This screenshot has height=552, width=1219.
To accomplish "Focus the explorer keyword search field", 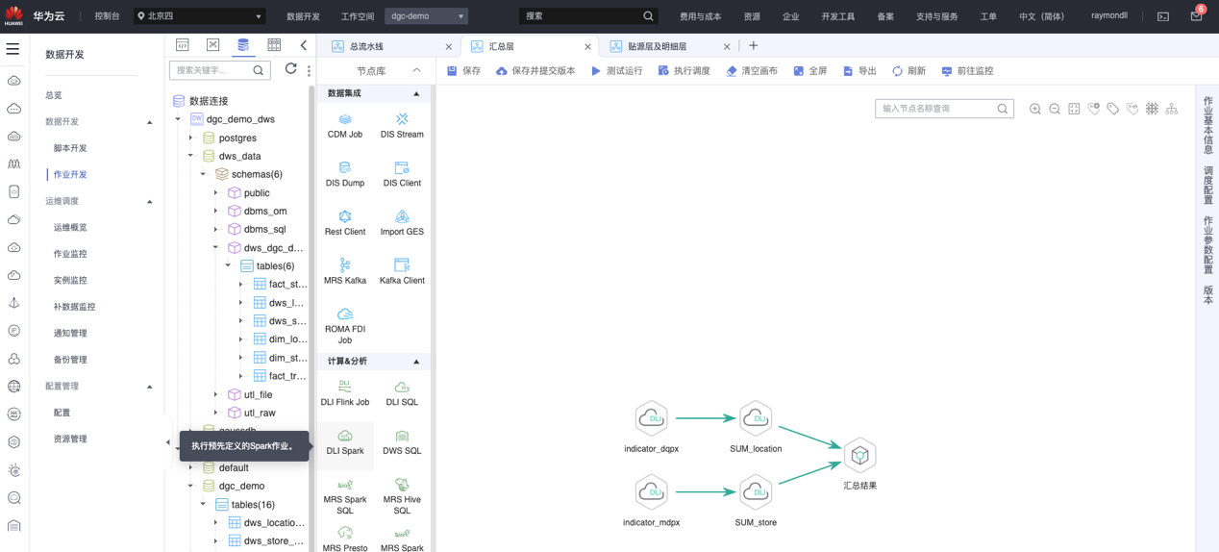I will [218, 70].
